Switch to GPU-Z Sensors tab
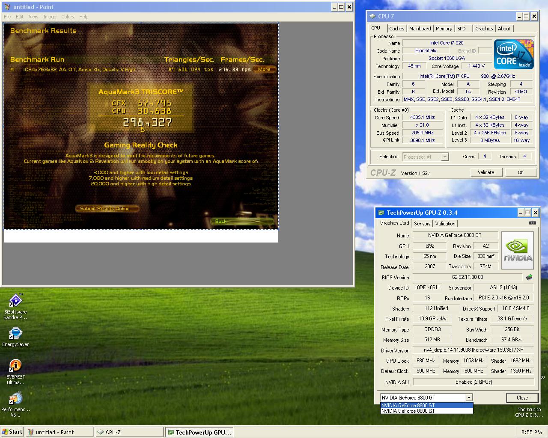548x438 pixels. tap(422, 224)
